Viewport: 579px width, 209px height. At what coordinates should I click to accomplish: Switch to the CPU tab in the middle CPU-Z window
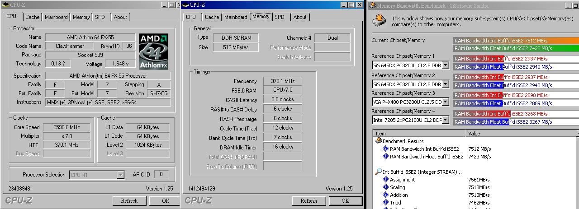coord(191,17)
